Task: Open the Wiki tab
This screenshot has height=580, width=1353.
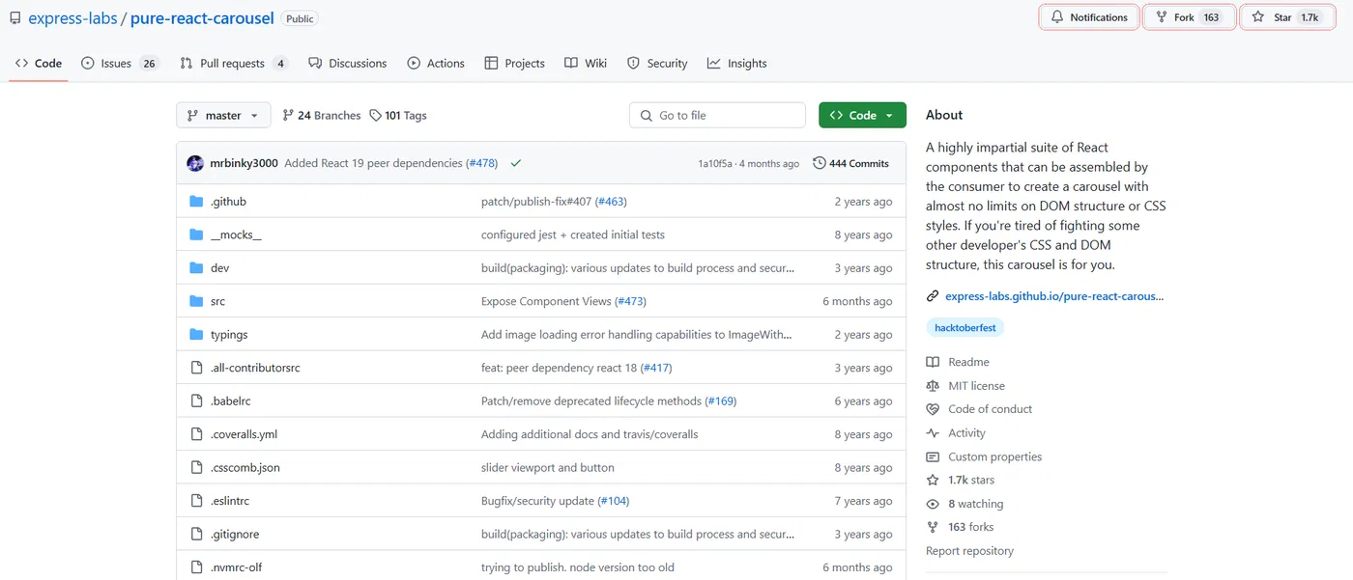Action: 586,63
